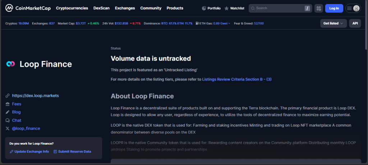
Task: Expand the Get listed dropdown
Action: [333, 23]
